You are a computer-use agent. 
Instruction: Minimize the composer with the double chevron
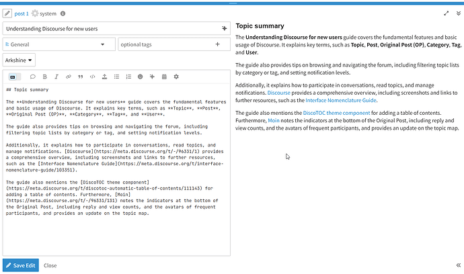coord(459,13)
